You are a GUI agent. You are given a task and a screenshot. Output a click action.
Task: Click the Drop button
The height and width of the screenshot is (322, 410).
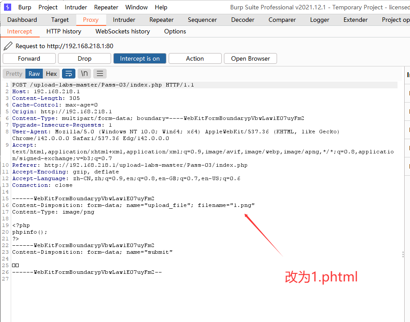(x=84, y=58)
